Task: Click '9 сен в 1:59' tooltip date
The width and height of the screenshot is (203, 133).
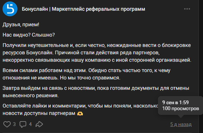Action: (x=175, y=102)
